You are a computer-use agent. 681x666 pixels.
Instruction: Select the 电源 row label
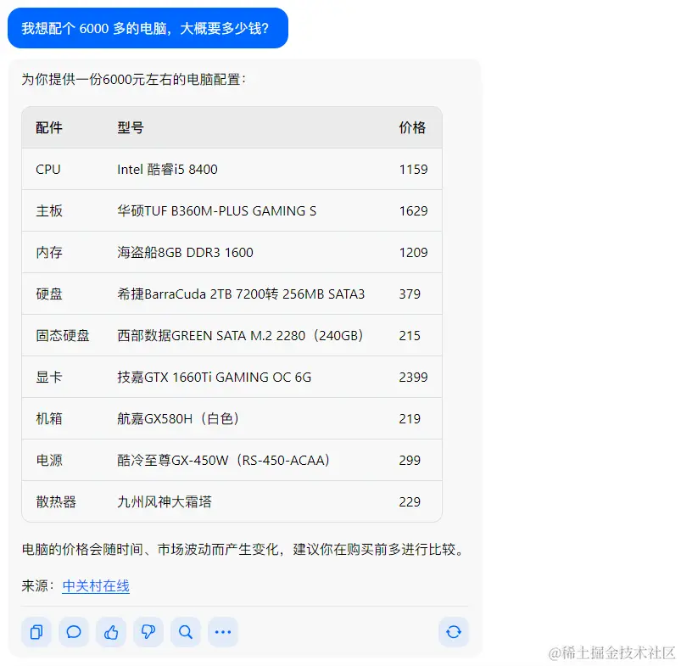click(49, 461)
